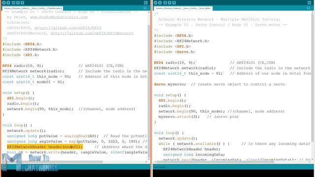Image resolution: width=315 pixels, height=177 pixels.
Task: Click 'void loop()' in left editor
Action: [x=17, y=125]
